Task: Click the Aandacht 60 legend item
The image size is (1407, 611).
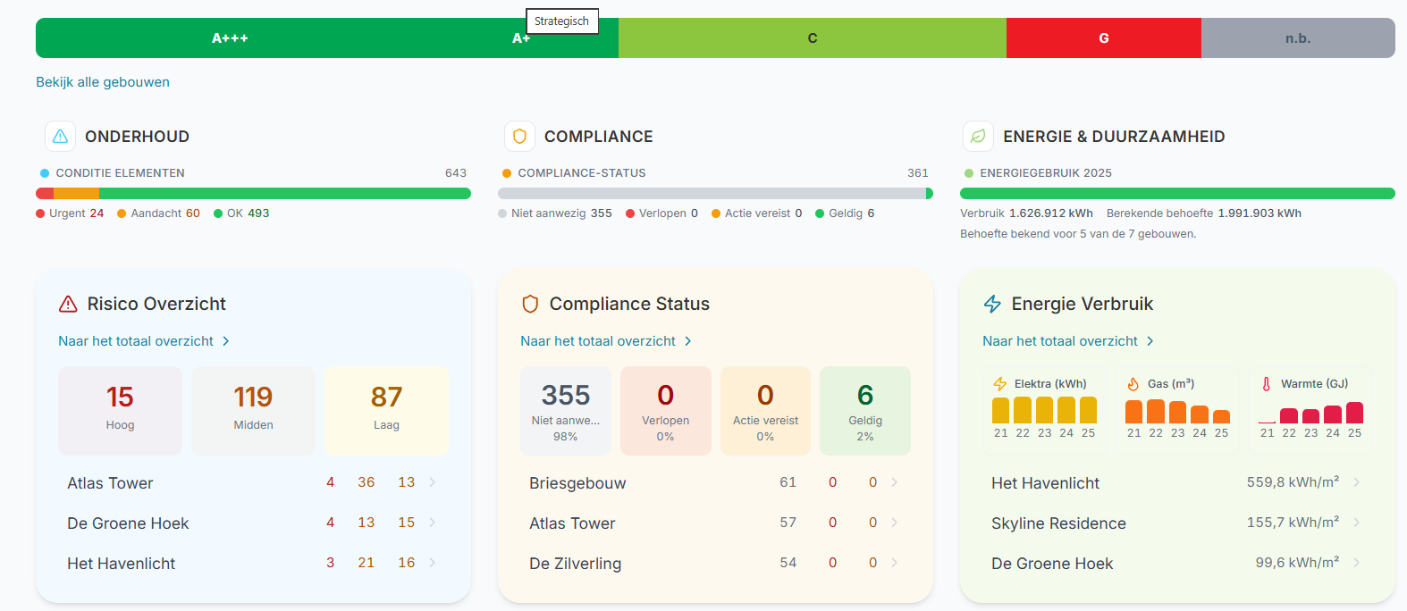Action: pyautogui.click(x=158, y=213)
